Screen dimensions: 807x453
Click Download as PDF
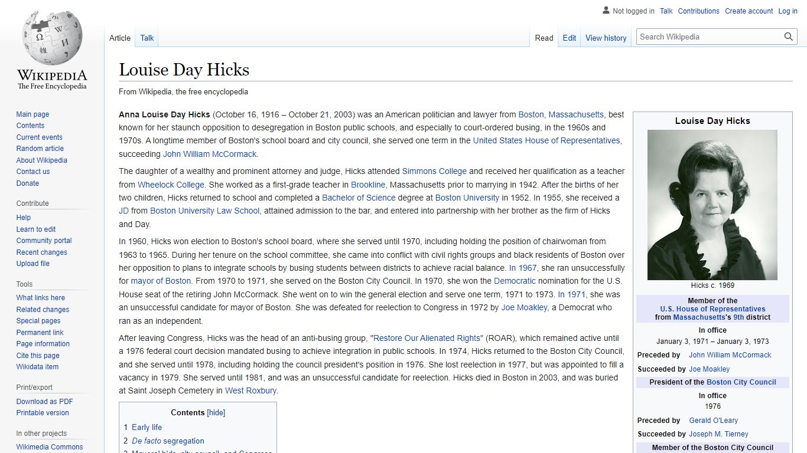point(44,402)
